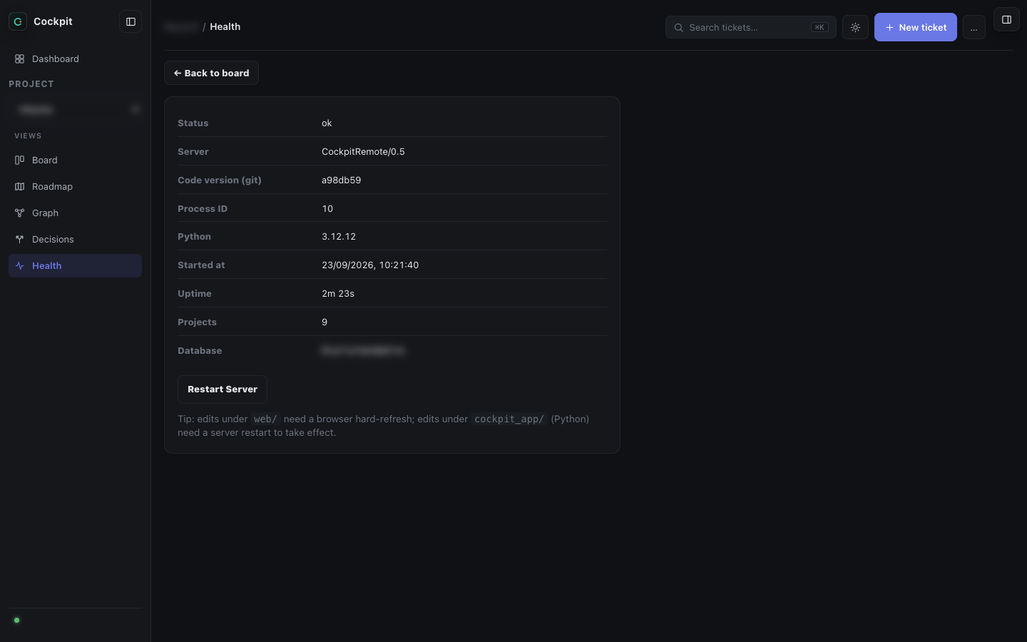The height and width of the screenshot is (642, 1027).
Task: Open the Roadmap view
Action: click(75, 186)
